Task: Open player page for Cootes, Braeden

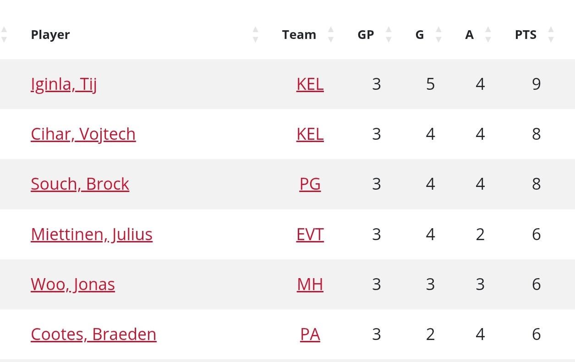Action: 93,334
